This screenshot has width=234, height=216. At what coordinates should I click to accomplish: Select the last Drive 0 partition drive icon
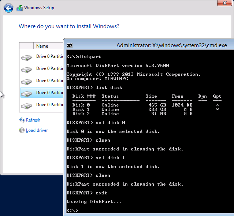pyautogui.click(x=26, y=106)
